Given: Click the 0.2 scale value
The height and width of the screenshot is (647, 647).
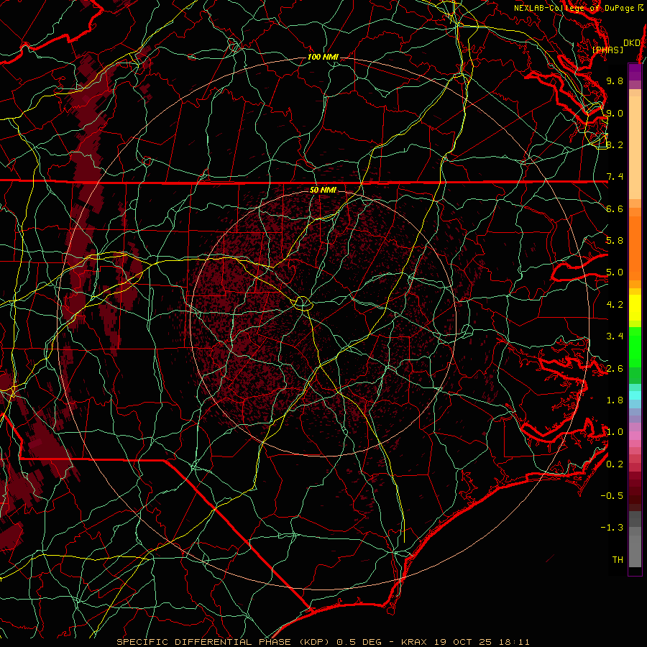Looking at the screenshot, I should 615,464.
